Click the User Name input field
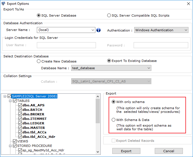Viewport: 193px width, 157px height. (66, 45)
